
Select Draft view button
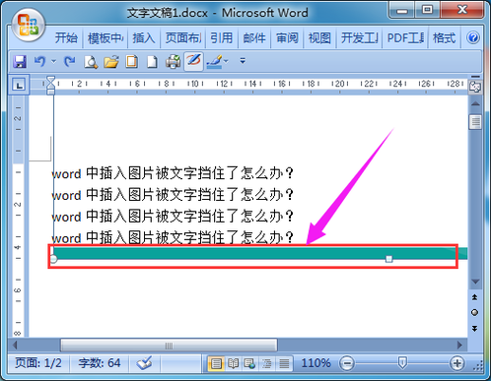pos(284,363)
